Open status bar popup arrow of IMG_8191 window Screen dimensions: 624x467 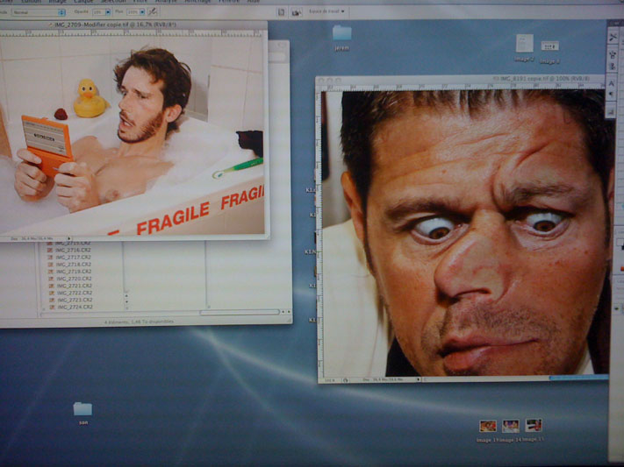coord(418,380)
